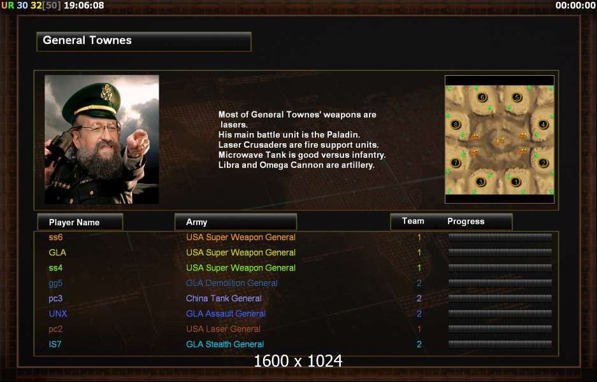Select player UNX row name

[x=58, y=313]
